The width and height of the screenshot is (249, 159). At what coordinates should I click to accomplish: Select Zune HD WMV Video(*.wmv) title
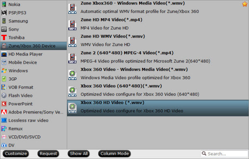tap(113, 36)
